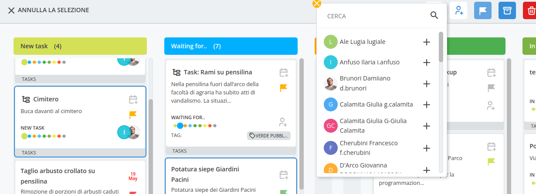This screenshot has height=194, width=536.
Task: Click the large blue dot on Waiting For progress
Action: click(x=180, y=126)
